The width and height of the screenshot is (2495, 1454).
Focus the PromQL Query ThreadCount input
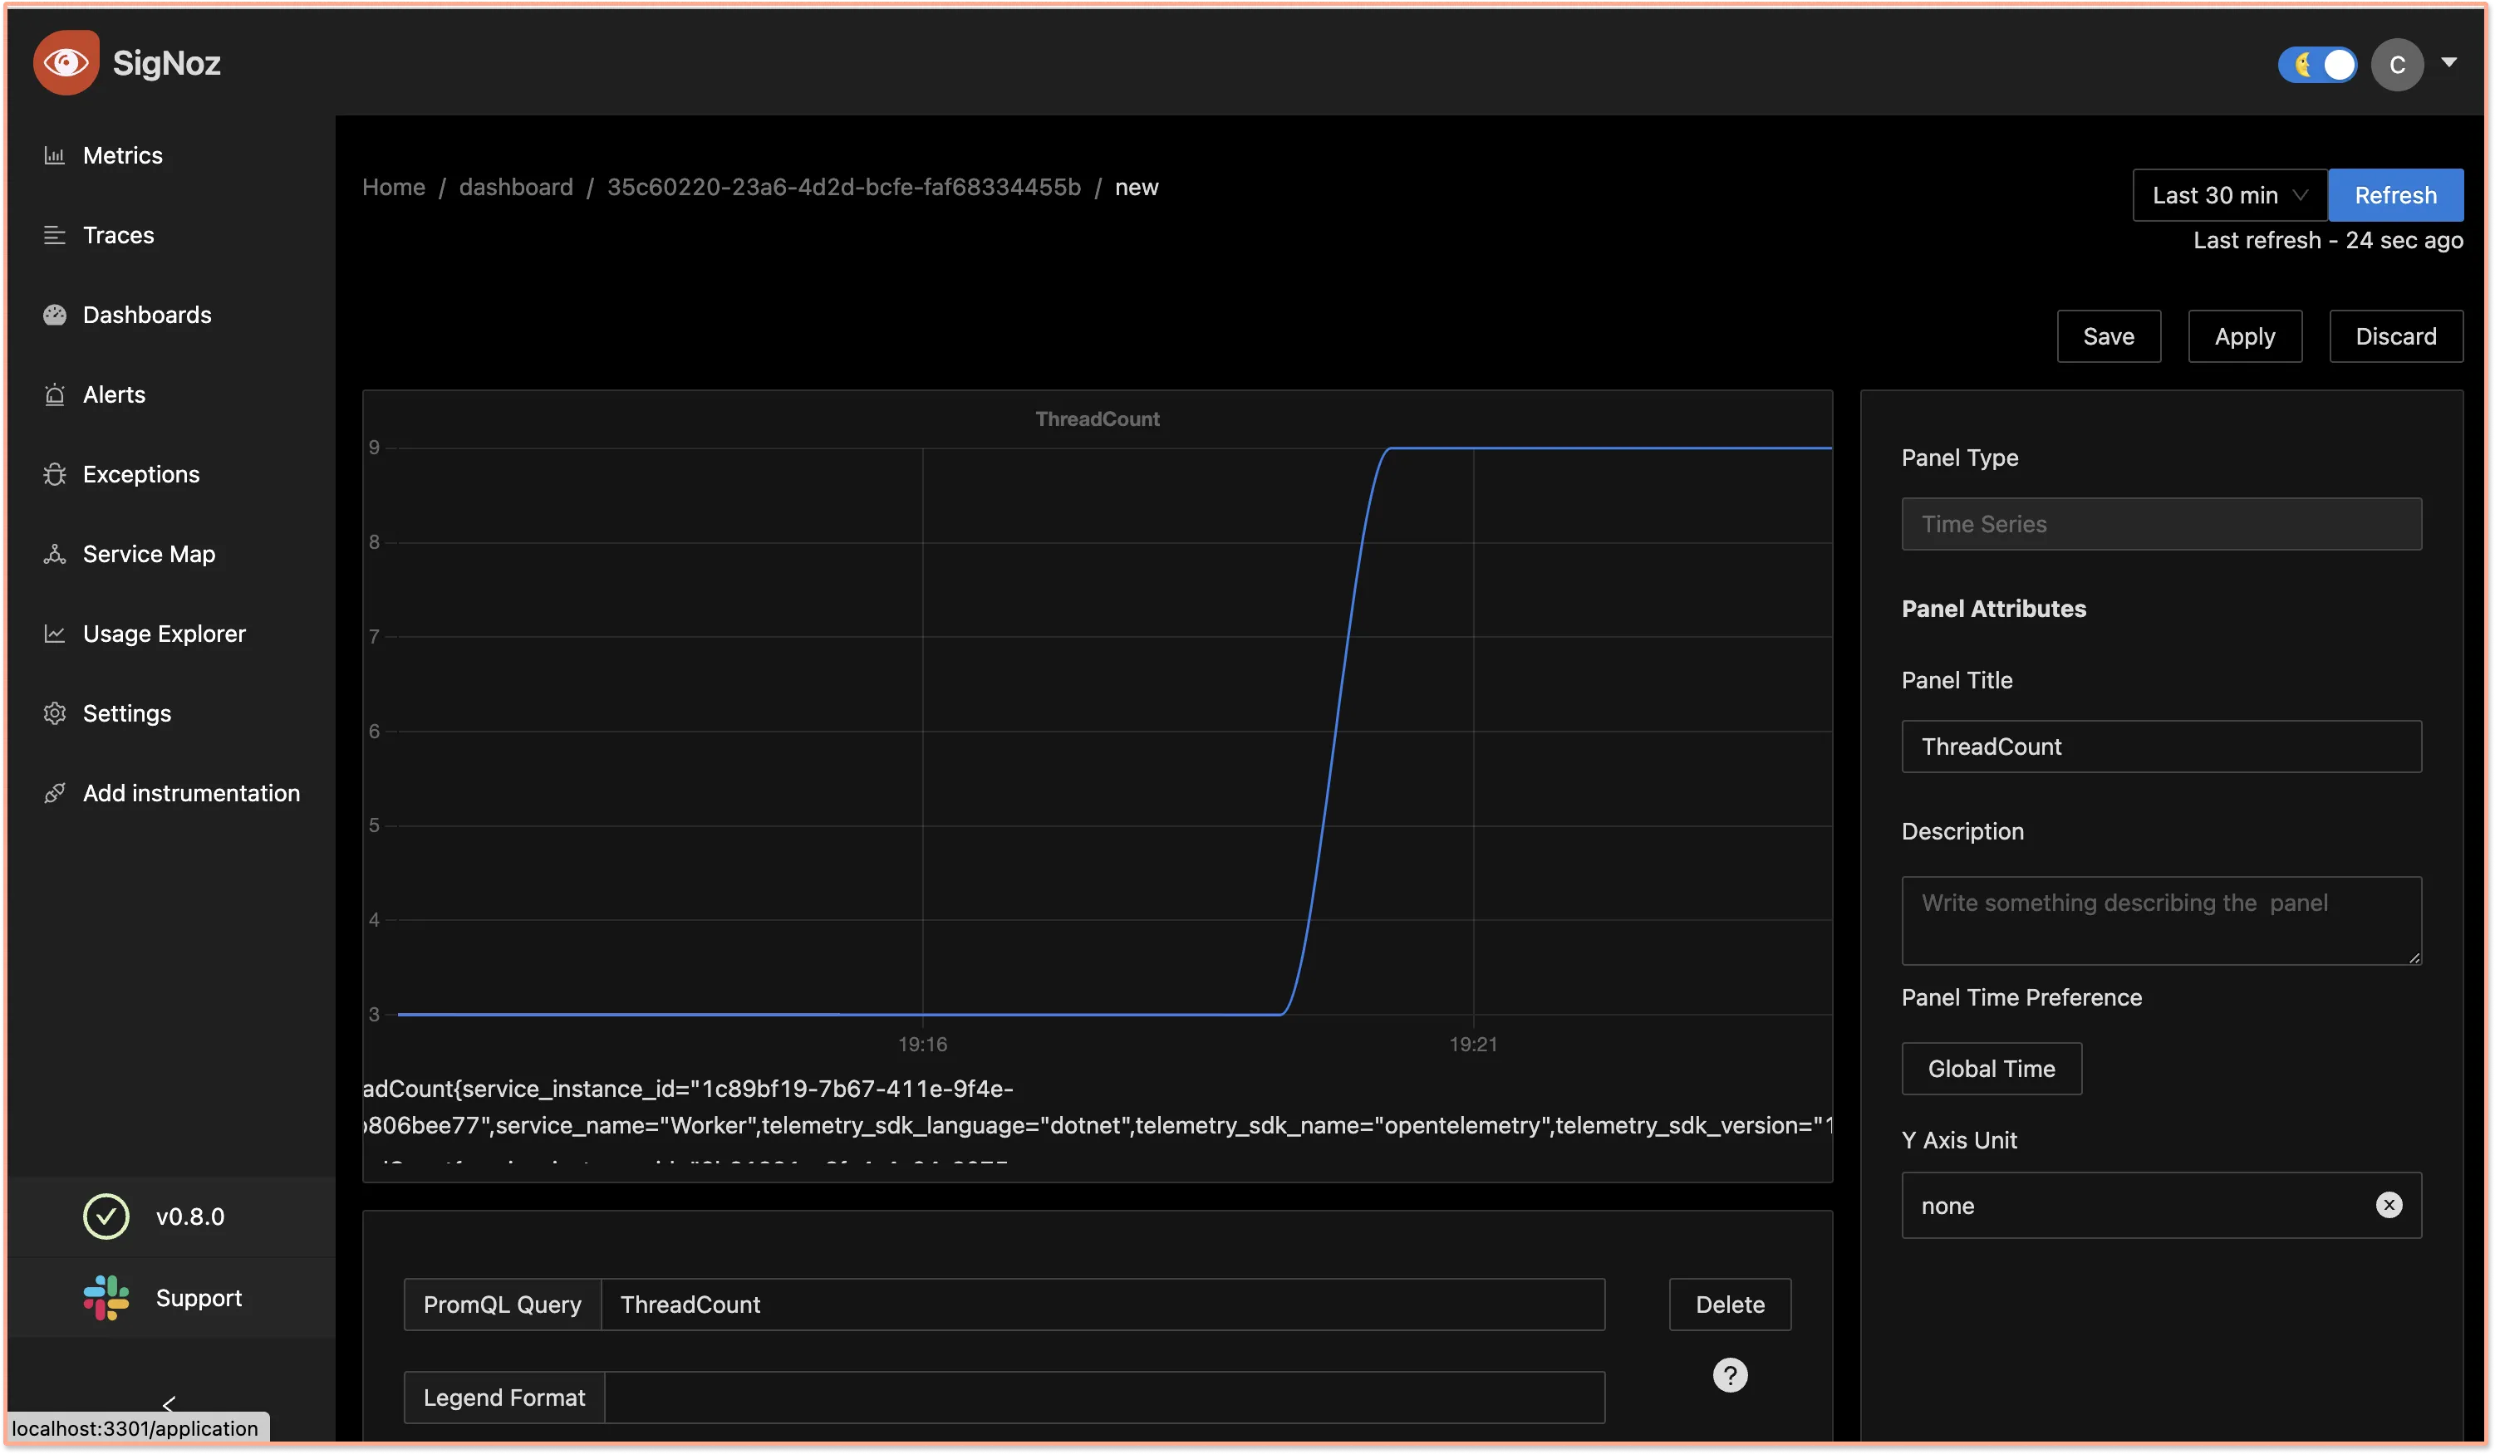tap(1103, 1305)
